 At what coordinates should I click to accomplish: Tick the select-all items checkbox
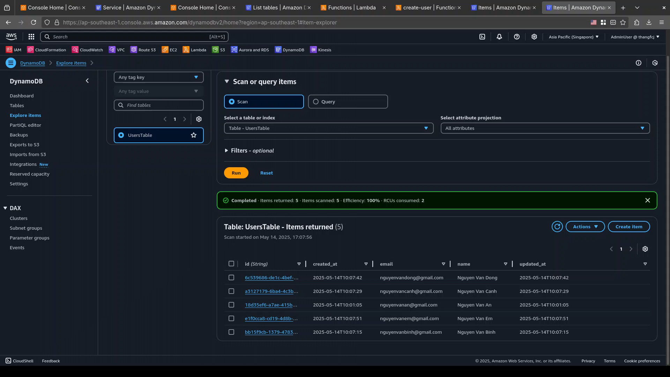coord(231,264)
